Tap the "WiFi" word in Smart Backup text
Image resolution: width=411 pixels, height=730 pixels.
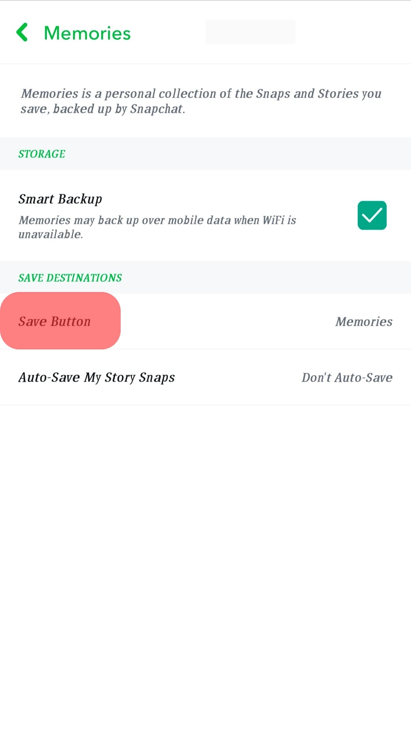[x=273, y=220]
